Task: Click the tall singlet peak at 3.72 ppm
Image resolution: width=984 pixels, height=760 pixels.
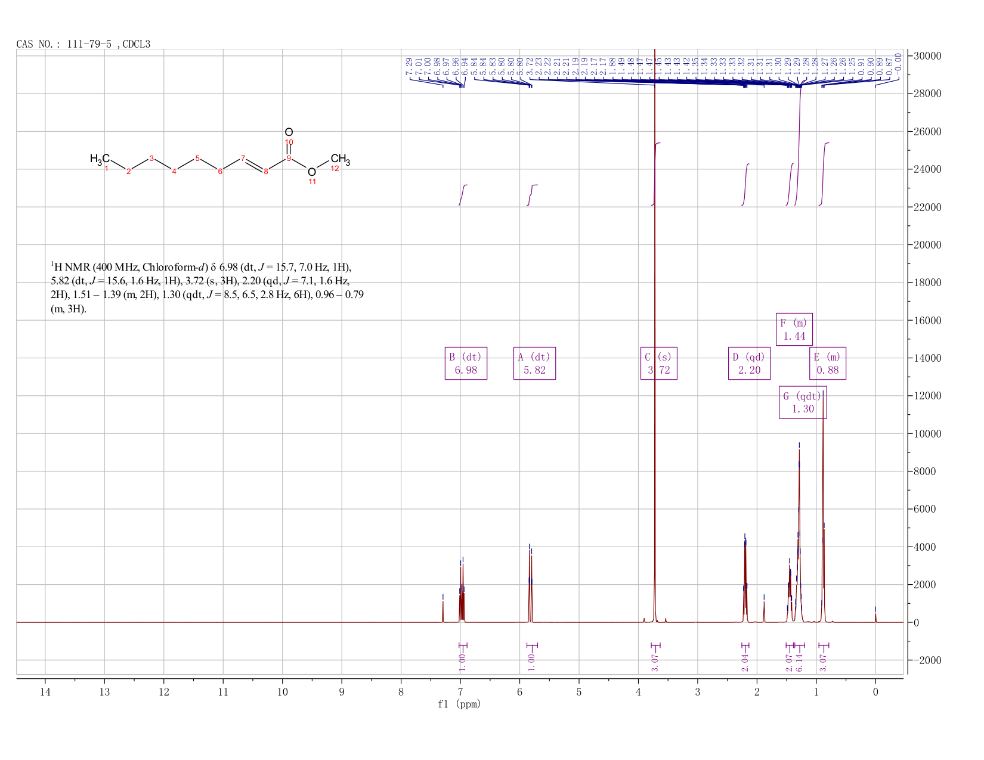Action: 655,334
